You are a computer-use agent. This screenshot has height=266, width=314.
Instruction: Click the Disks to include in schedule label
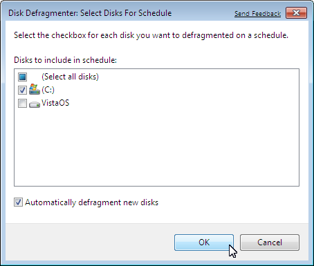pyautogui.click(x=65, y=60)
